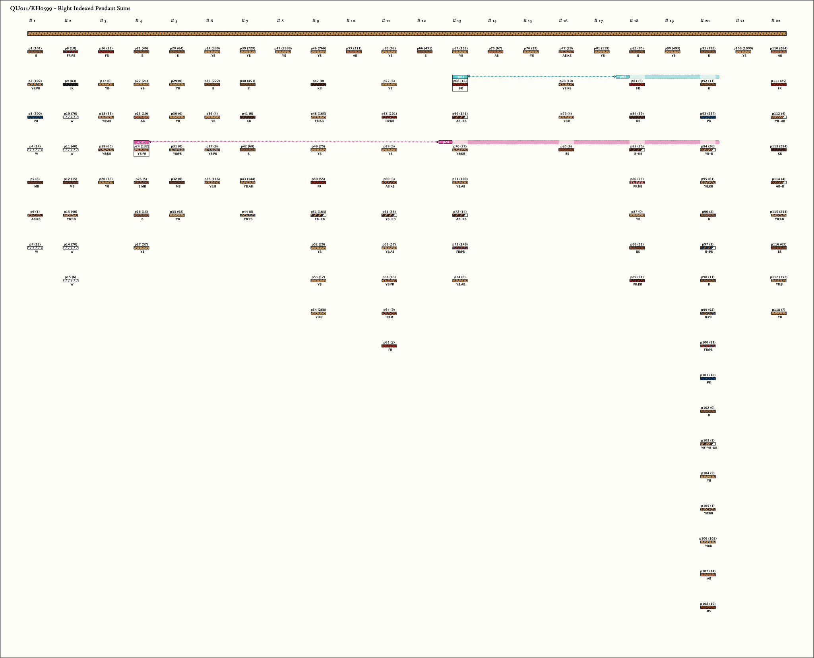This screenshot has height=658, width=814.
Task: Click column header # 8
Action: [x=280, y=21]
